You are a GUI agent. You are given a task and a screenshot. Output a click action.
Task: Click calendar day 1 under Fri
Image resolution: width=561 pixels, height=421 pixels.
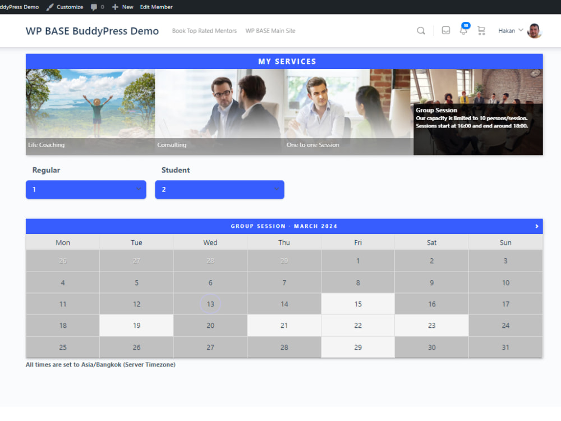[358, 260]
